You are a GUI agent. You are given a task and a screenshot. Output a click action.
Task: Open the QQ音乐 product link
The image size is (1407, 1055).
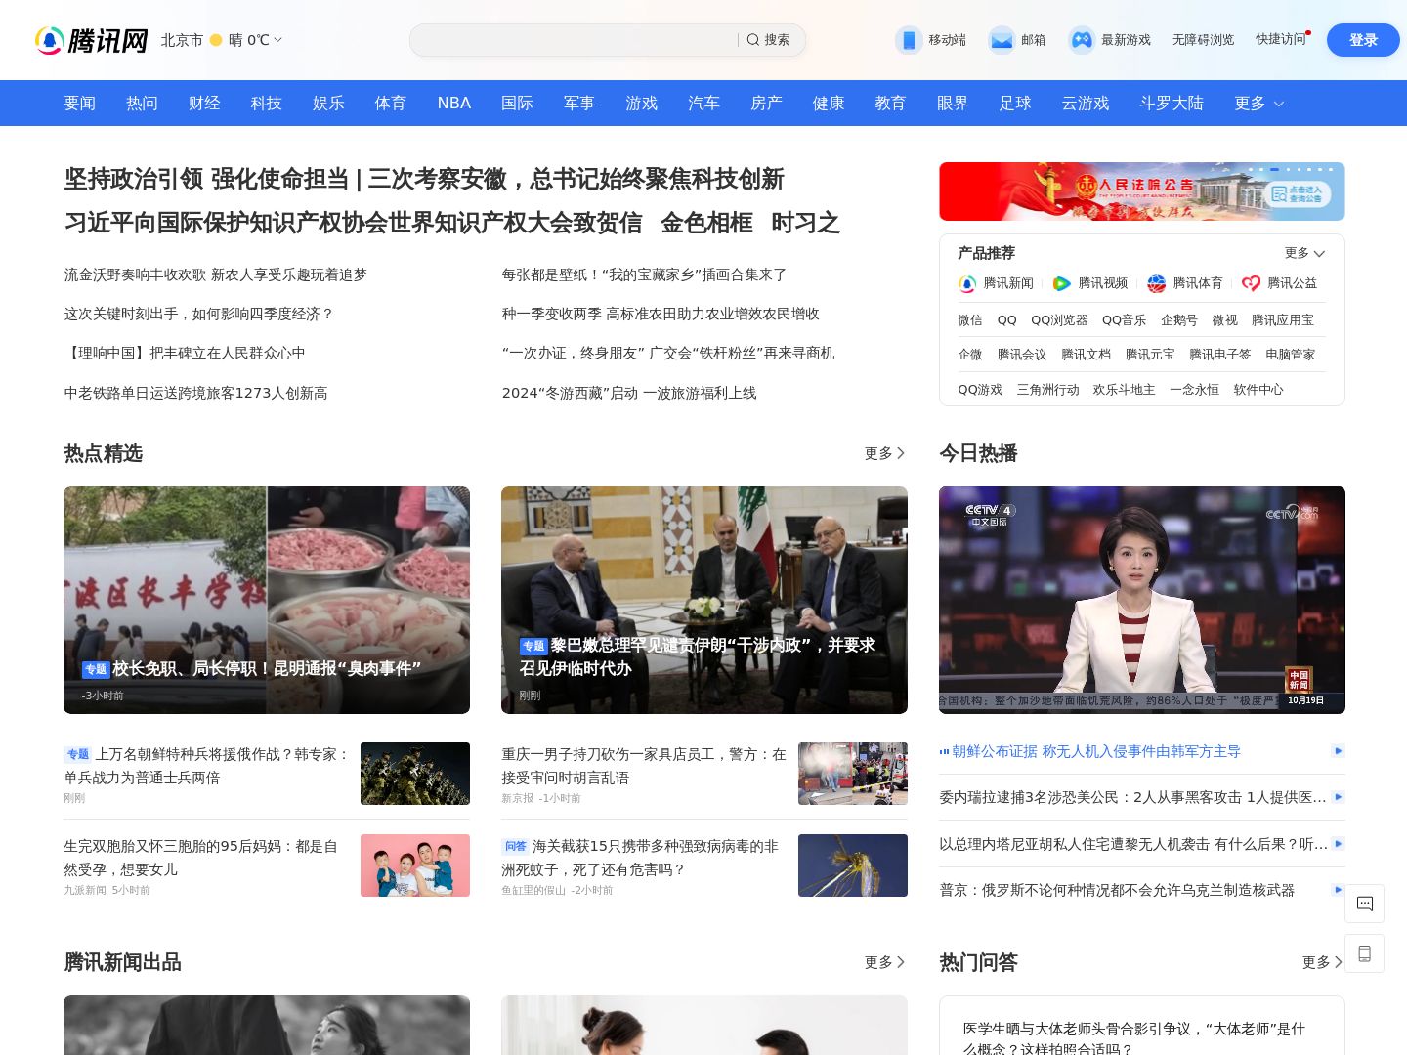pyautogui.click(x=1124, y=320)
